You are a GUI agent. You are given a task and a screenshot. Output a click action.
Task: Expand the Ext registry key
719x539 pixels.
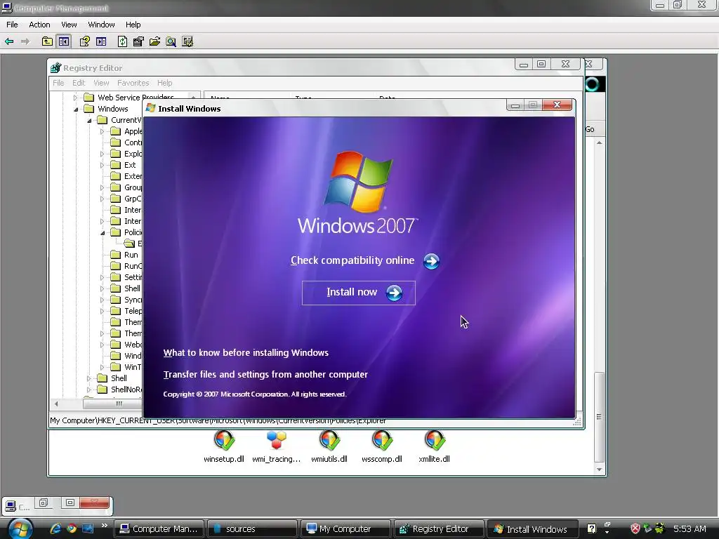pyautogui.click(x=103, y=165)
